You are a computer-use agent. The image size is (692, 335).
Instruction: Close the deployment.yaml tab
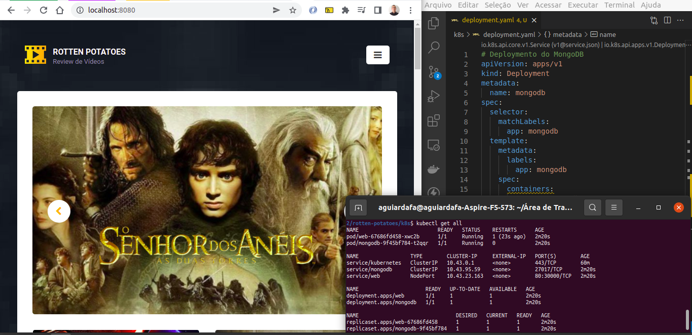point(534,20)
